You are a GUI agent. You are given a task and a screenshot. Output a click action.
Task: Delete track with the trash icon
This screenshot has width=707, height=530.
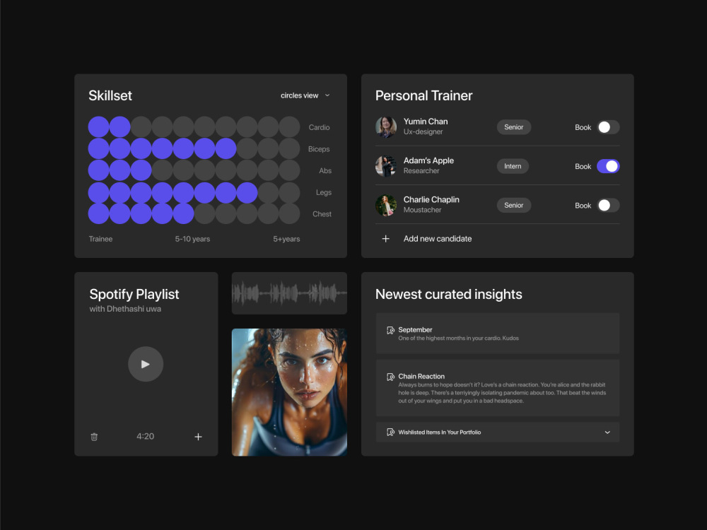point(94,437)
